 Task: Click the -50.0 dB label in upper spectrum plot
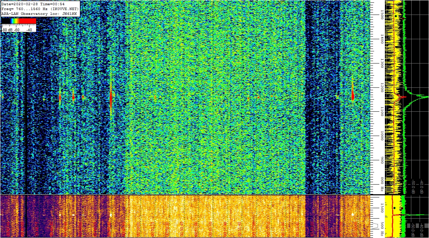[x=413, y=187]
